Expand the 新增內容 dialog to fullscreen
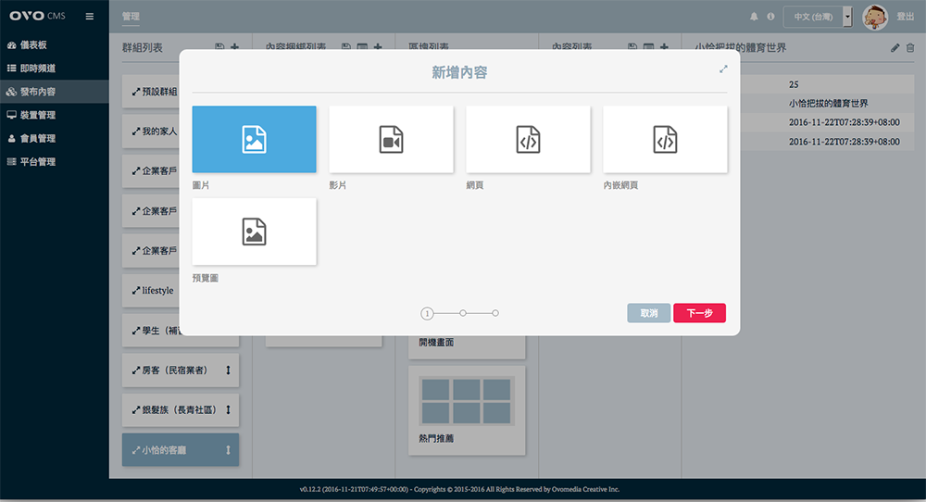This screenshot has height=502, width=926. point(723,69)
